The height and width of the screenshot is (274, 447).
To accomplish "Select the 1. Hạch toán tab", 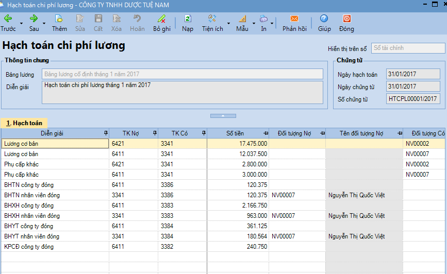I will (x=24, y=123).
